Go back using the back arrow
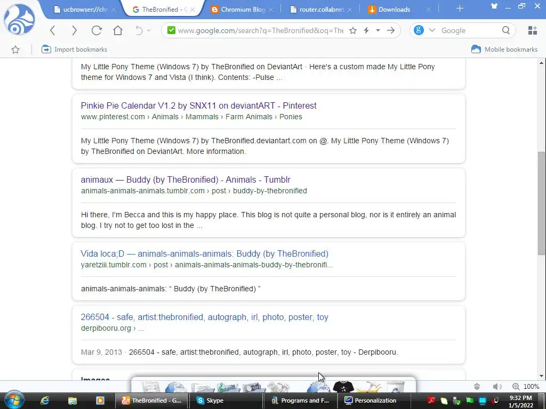546x409 pixels. point(53,30)
